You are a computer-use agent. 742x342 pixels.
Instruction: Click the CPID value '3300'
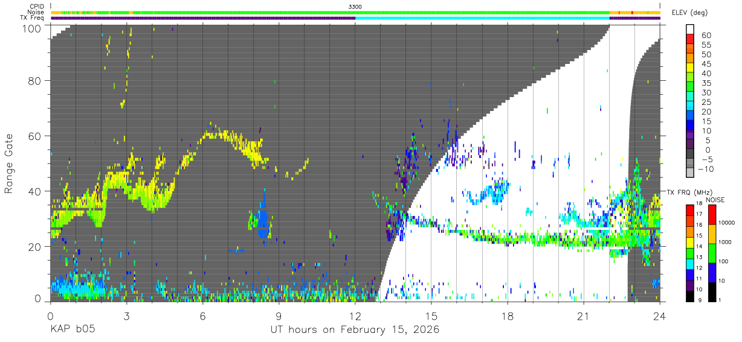355,7
